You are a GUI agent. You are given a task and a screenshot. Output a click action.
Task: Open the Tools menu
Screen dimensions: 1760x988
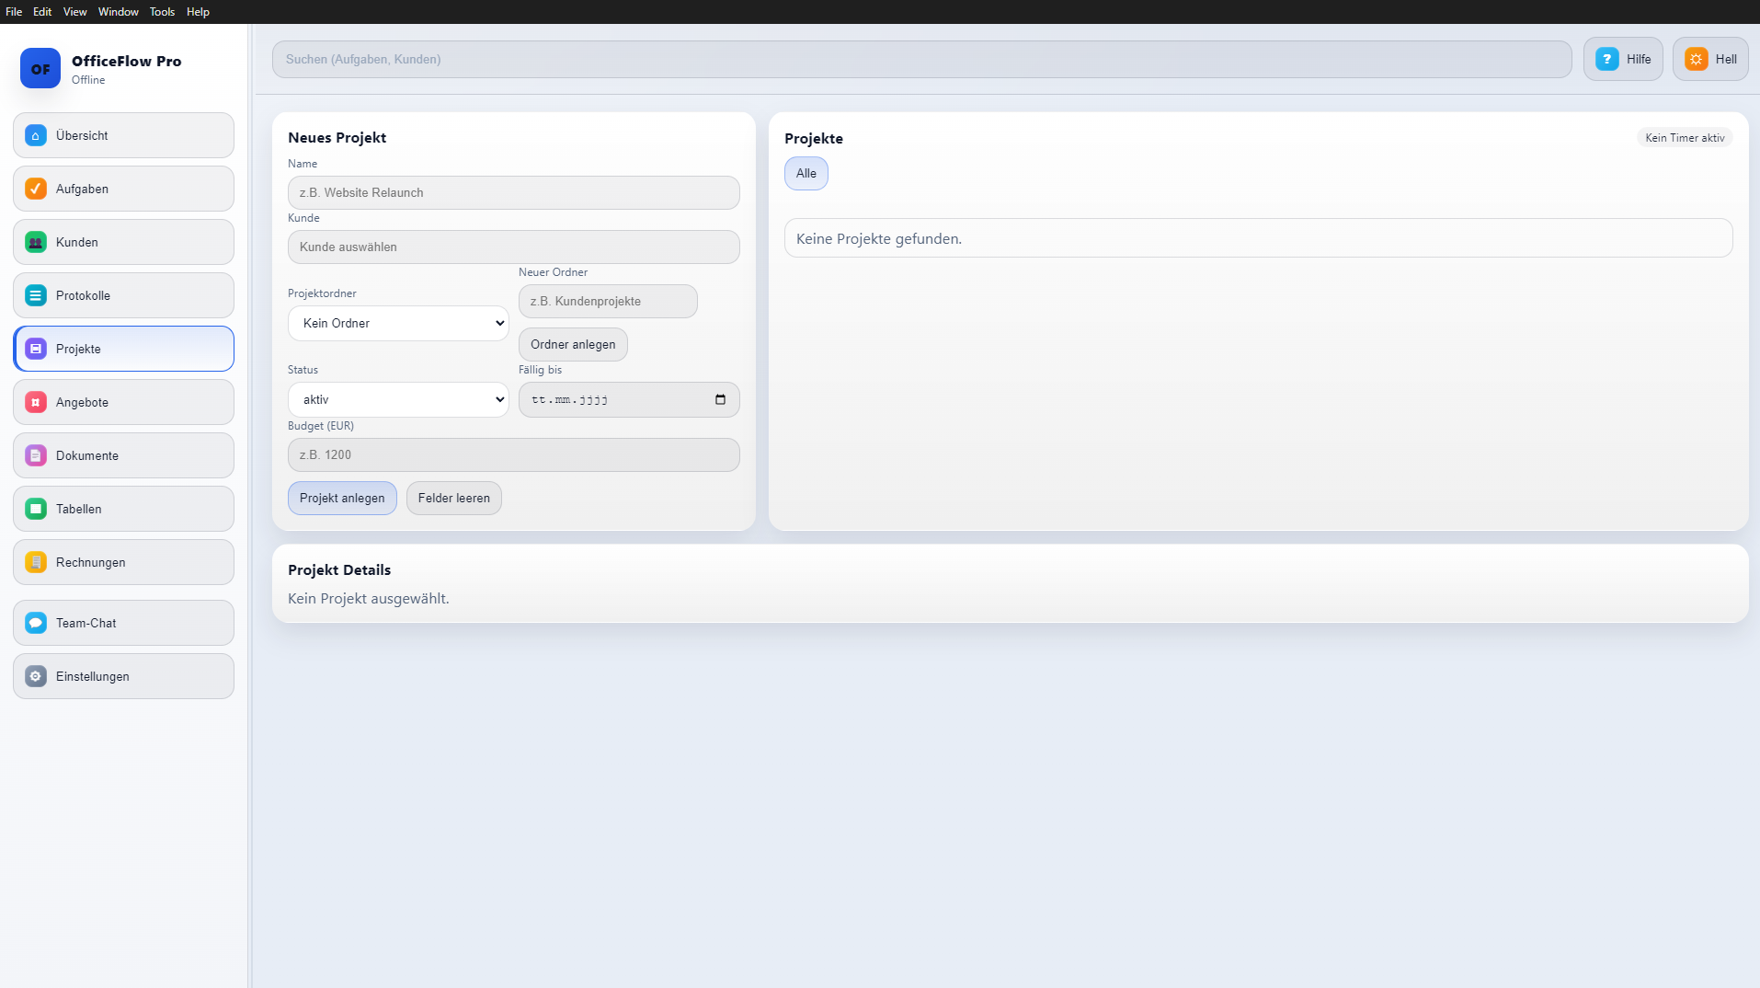point(162,12)
